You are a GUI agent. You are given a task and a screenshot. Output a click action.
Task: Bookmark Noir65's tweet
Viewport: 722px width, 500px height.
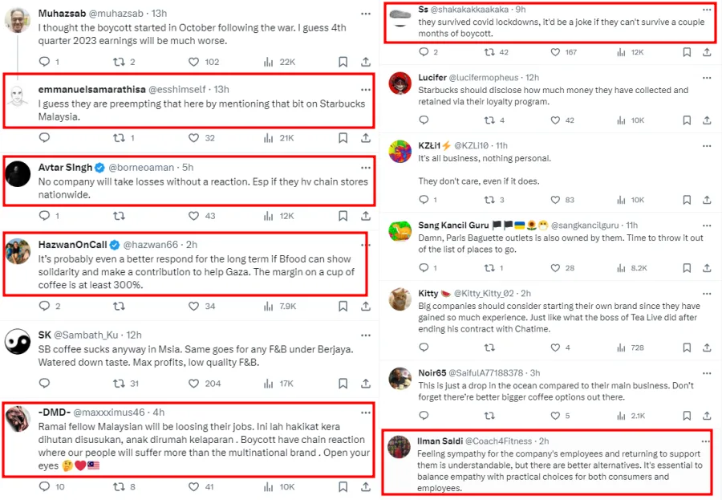[x=686, y=416]
